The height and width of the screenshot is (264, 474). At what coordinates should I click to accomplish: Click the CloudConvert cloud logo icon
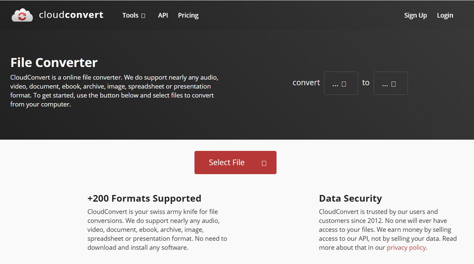click(22, 15)
